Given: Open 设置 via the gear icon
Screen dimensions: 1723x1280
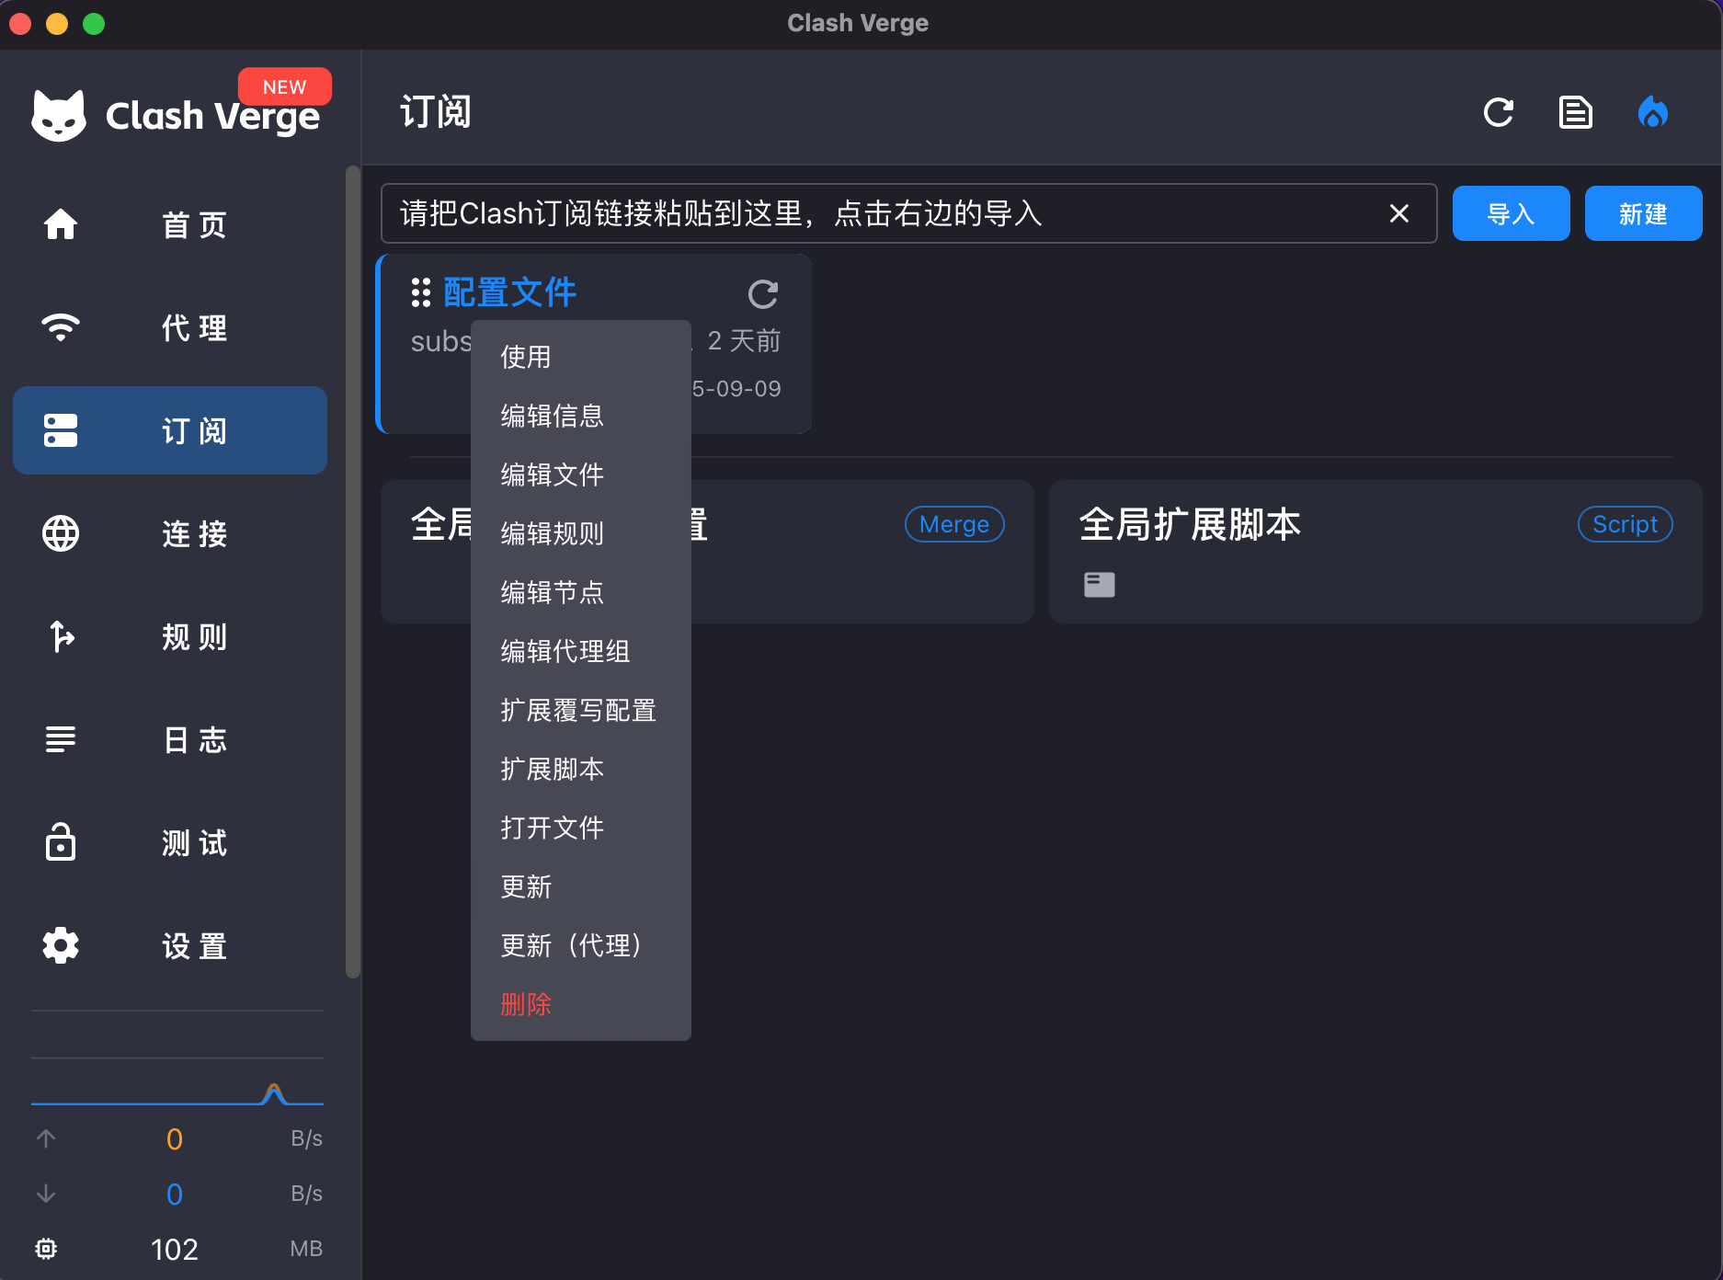Looking at the screenshot, I should [61, 945].
